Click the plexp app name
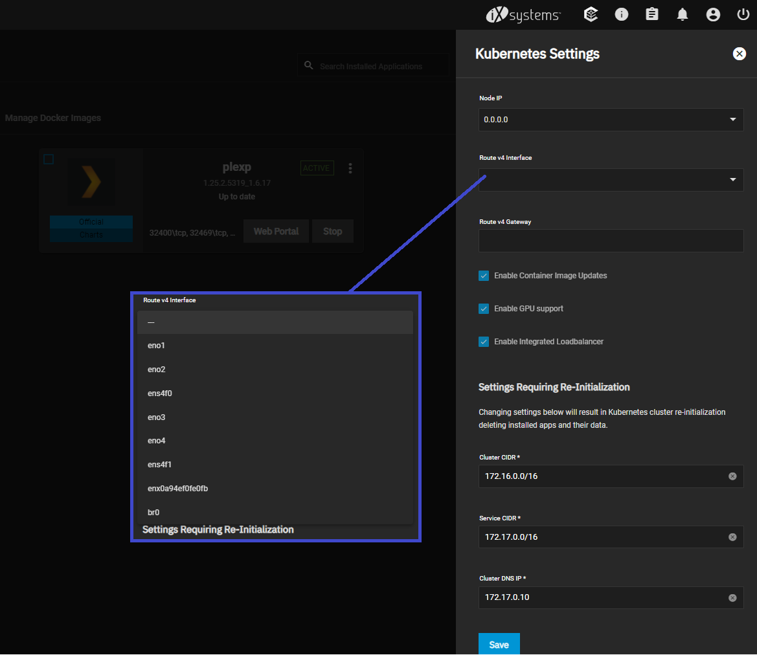Image resolution: width=757 pixels, height=655 pixels. tap(236, 167)
